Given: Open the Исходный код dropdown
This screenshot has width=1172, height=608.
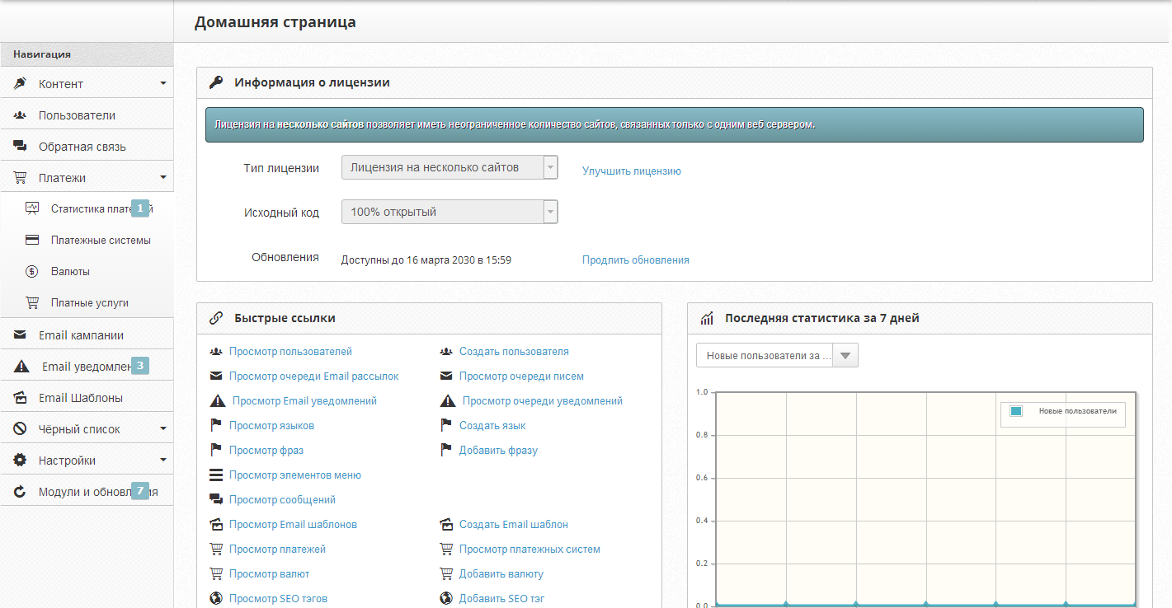Looking at the screenshot, I should [x=450, y=212].
